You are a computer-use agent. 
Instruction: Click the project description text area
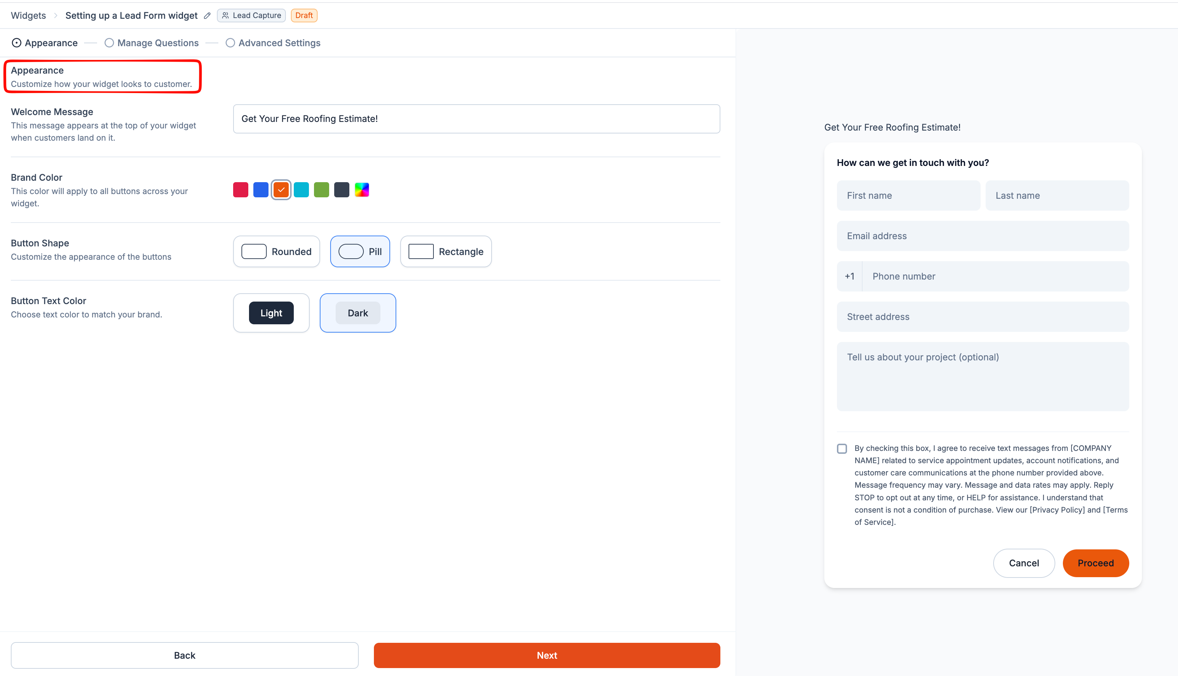coord(983,377)
